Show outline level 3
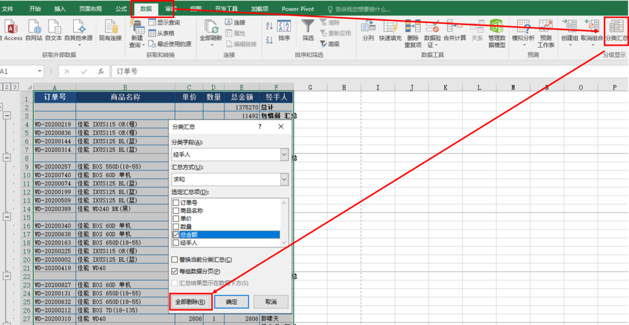This screenshot has width=629, height=325. click(15, 87)
